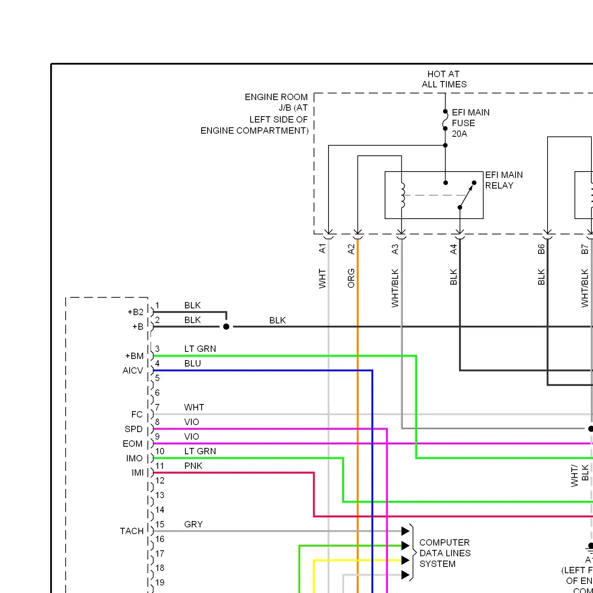Click the ORG wire color label under A2
593x593 pixels.
pyautogui.click(x=351, y=278)
